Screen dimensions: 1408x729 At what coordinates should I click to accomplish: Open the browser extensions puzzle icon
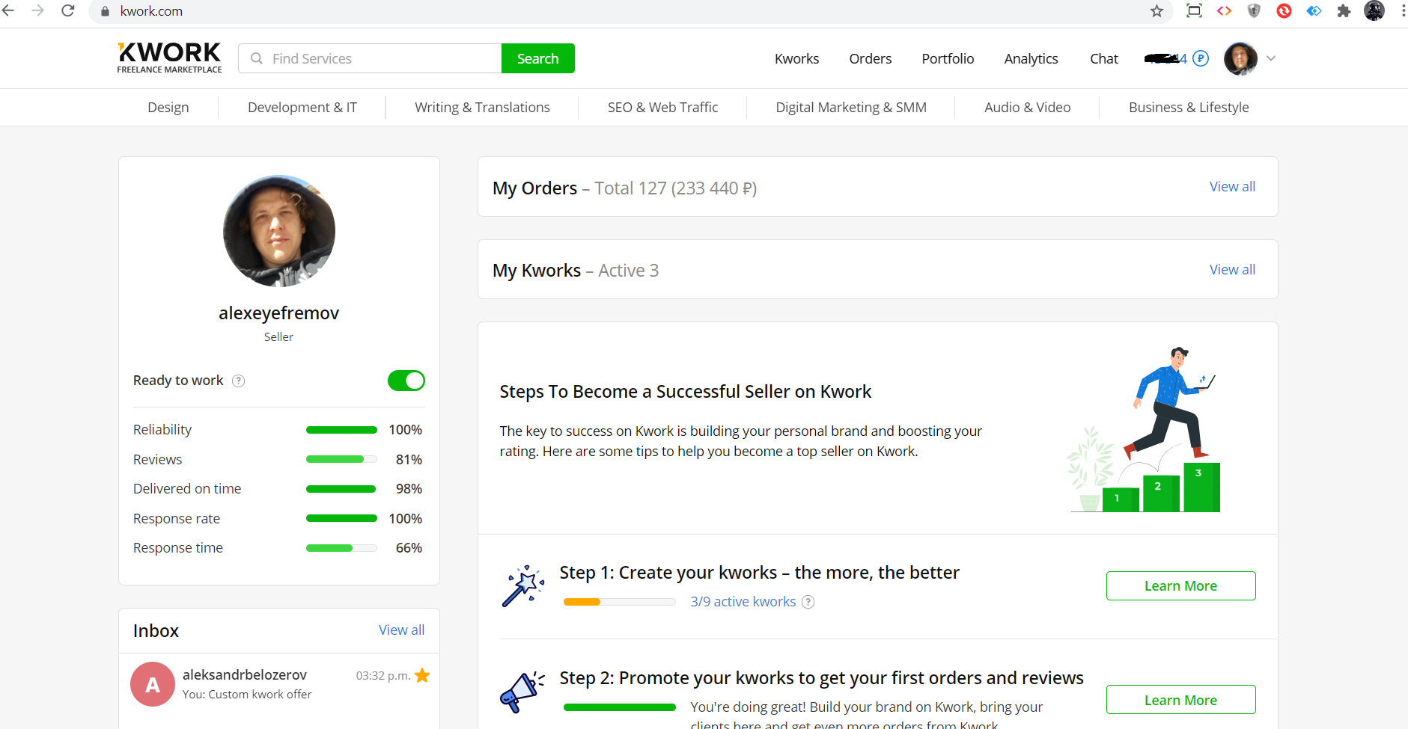pyautogui.click(x=1344, y=10)
